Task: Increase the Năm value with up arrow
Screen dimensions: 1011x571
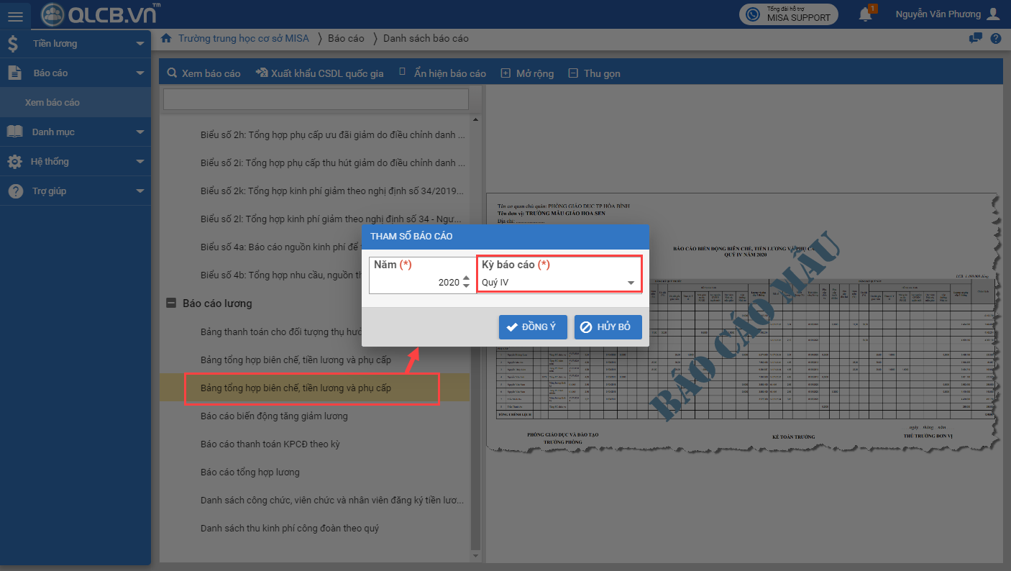Action: point(466,278)
